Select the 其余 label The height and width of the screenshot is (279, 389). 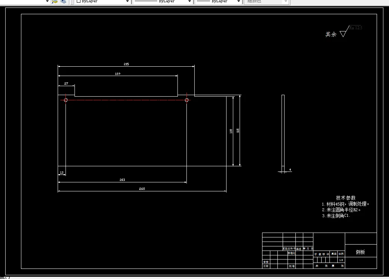click(x=331, y=34)
